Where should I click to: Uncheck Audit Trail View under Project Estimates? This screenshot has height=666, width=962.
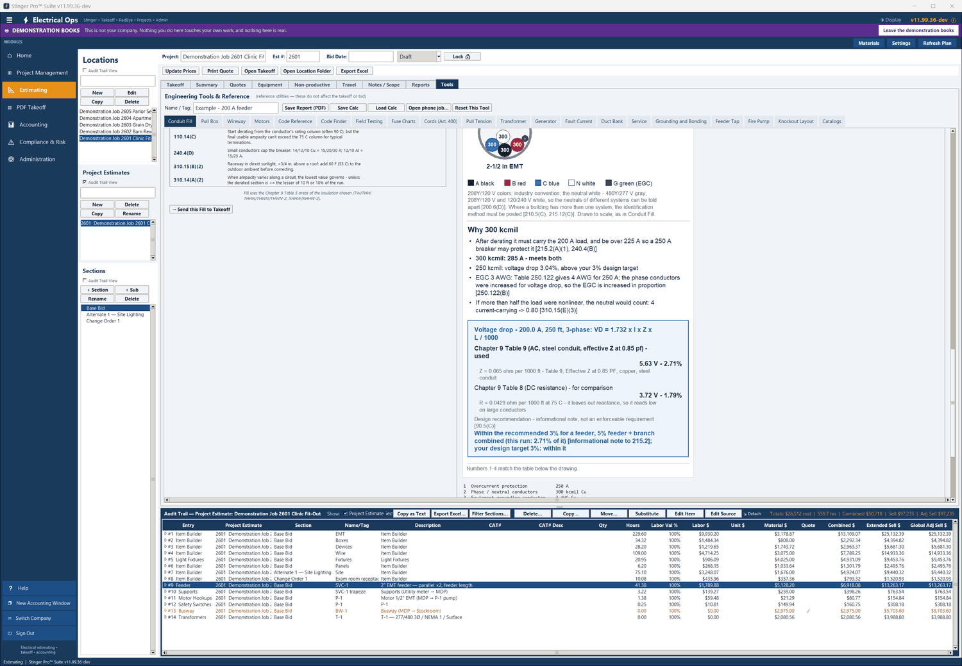85,182
